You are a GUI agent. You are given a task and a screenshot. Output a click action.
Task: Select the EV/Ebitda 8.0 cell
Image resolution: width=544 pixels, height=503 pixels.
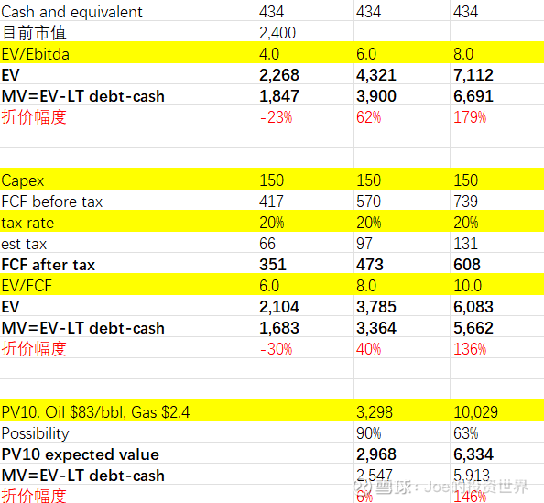click(496, 54)
